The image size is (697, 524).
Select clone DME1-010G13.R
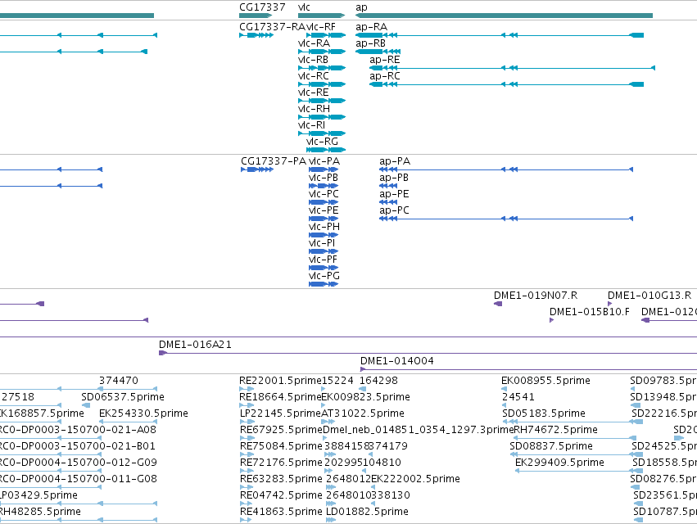[649, 296]
